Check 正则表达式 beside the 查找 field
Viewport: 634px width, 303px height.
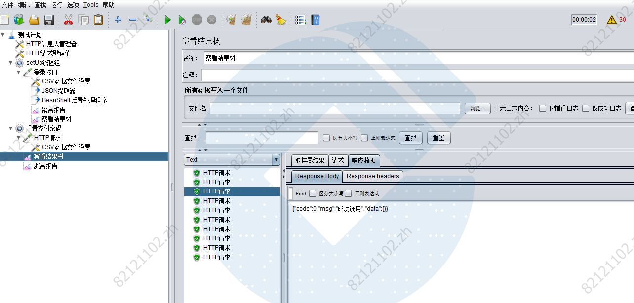(x=364, y=138)
